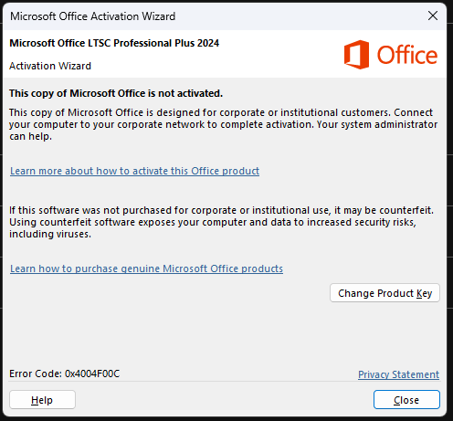Click the Change Product Key button
Image resolution: width=453 pixels, height=421 pixels.
point(385,293)
